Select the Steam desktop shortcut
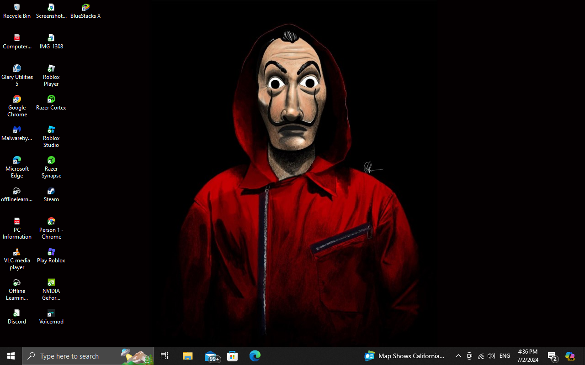This screenshot has width=585, height=365. [51, 195]
